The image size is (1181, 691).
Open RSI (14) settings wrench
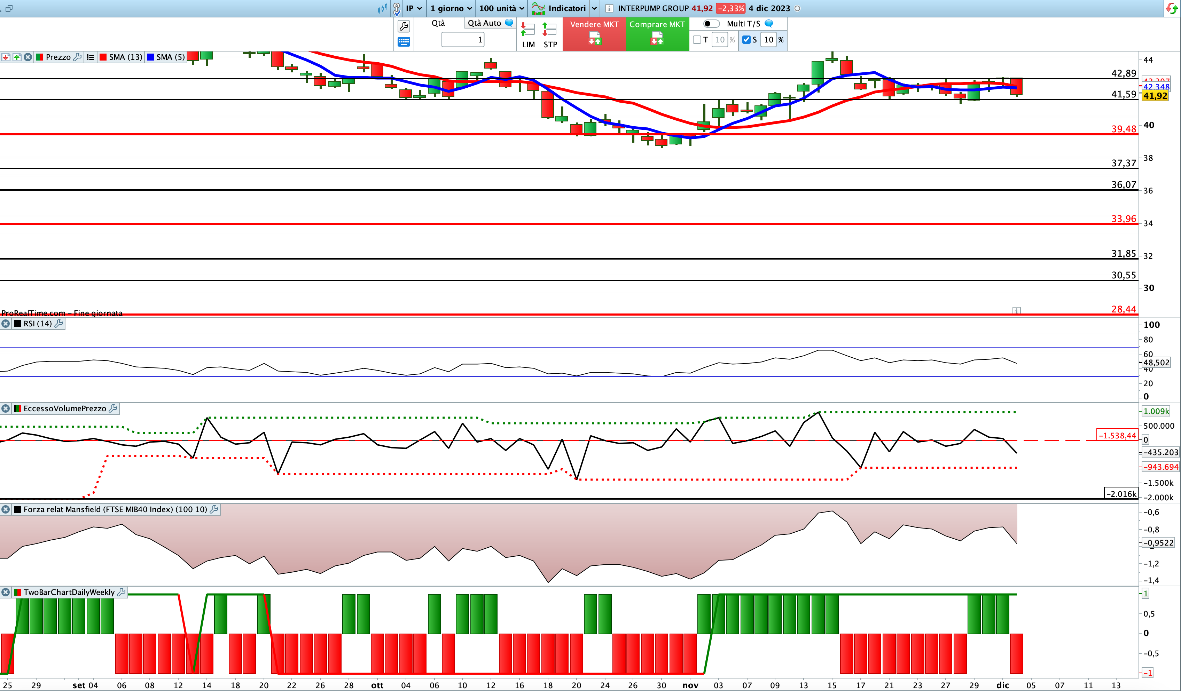coord(58,324)
